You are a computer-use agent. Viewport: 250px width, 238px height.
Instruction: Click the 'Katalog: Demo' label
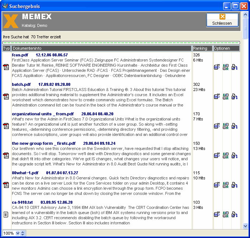[x=35, y=25]
